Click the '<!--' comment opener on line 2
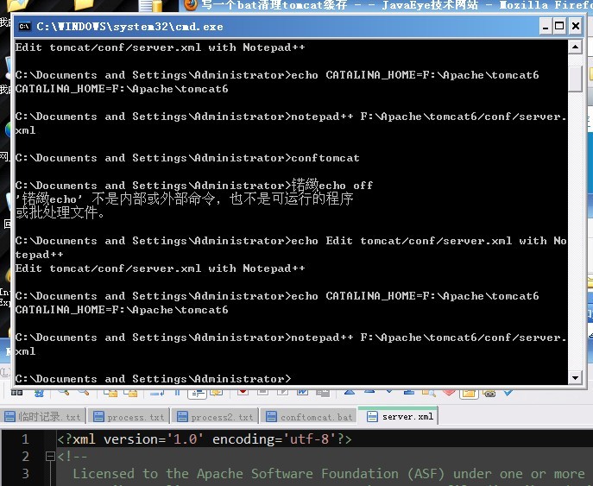Screen dimensions: 593x486 (72, 457)
